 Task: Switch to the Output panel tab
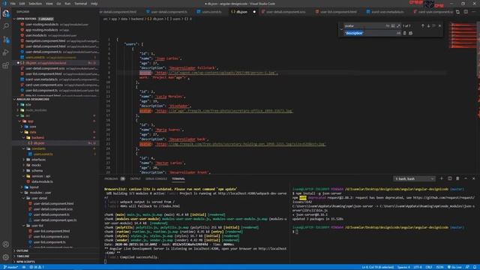[135, 178]
